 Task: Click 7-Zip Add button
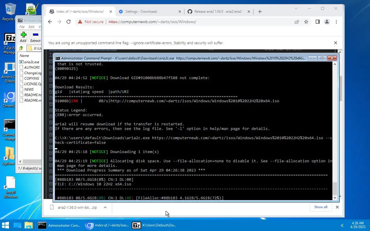(x=23, y=37)
